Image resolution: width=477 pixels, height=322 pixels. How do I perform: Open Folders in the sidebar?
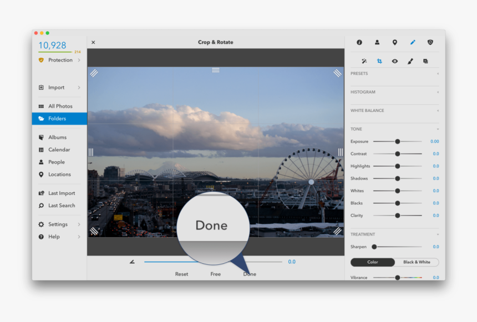[x=60, y=119]
